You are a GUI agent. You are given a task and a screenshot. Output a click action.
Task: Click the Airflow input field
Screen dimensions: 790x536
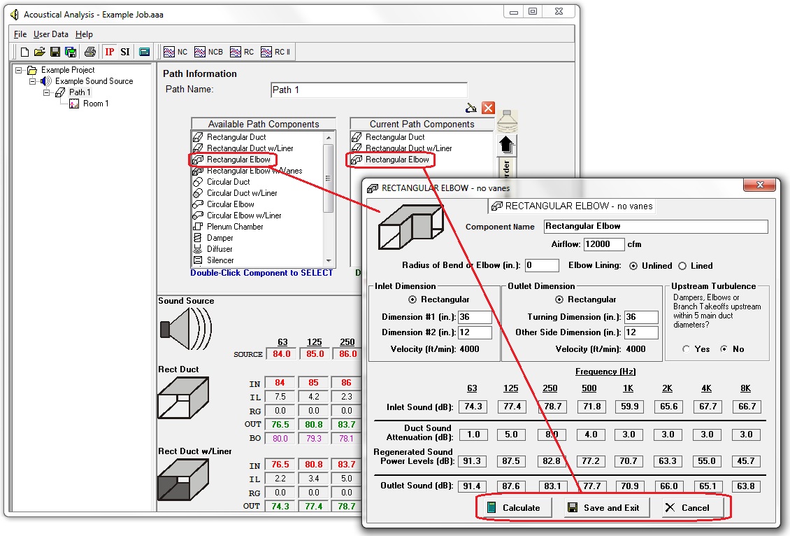coord(603,244)
